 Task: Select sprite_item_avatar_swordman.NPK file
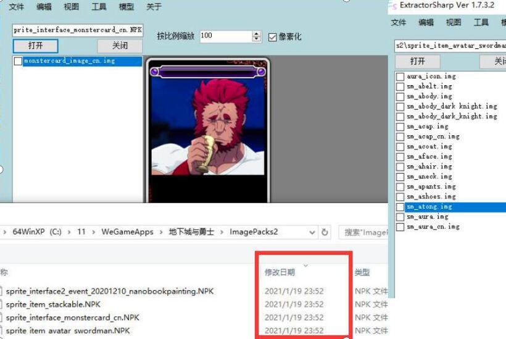coord(68,331)
